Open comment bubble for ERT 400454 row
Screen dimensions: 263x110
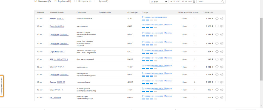pos(217,97)
